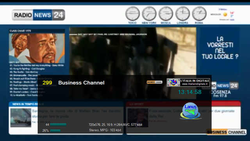Click the small Business Channel logo in info bar

click(x=155, y=82)
